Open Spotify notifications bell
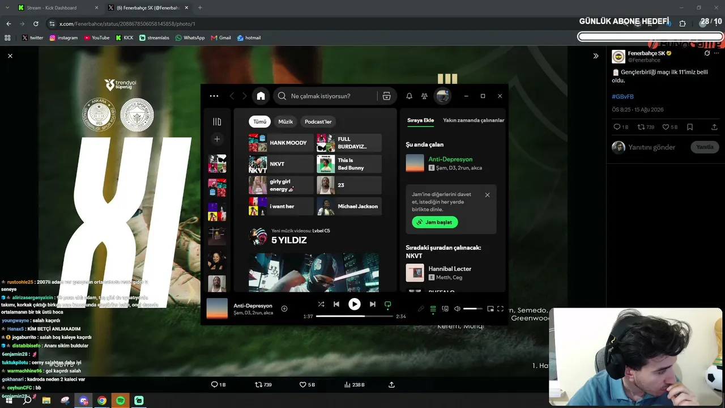This screenshot has height=408, width=725. (409, 96)
